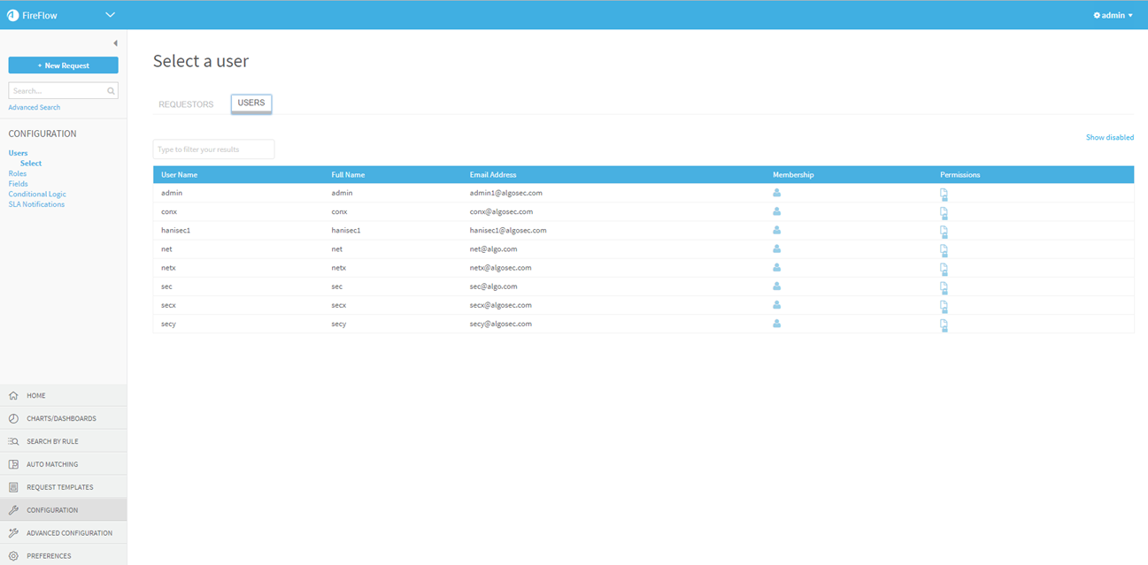Image resolution: width=1148 pixels, height=565 pixels.
Task: Click the New Request button
Action: [x=63, y=65]
